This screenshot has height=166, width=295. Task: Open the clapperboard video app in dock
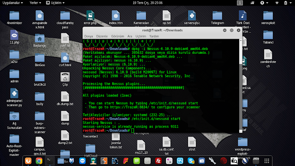pyautogui.click(x=256, y=161)
